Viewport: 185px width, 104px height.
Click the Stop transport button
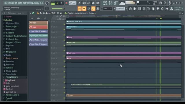pyautogui.click(x=62, y=3)
